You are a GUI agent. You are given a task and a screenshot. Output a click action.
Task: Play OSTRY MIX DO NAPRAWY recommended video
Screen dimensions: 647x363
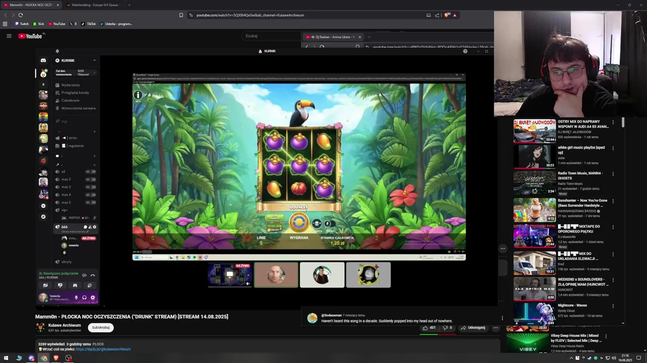point(535,131)
